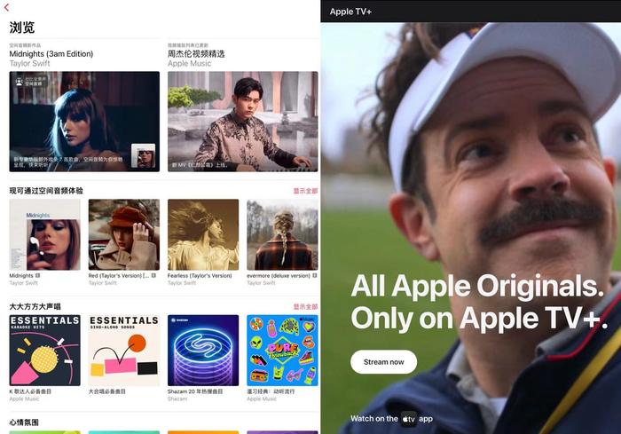This screenshot has width=621, height=434.
Task: Open the Shazam 20 年热搜曲目 cover
Action: click(203, 351)
